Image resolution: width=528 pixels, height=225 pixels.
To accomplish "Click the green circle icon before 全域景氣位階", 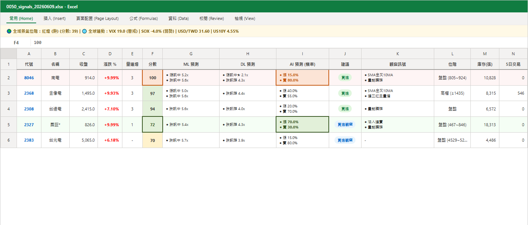I will (x=9, y=31).
